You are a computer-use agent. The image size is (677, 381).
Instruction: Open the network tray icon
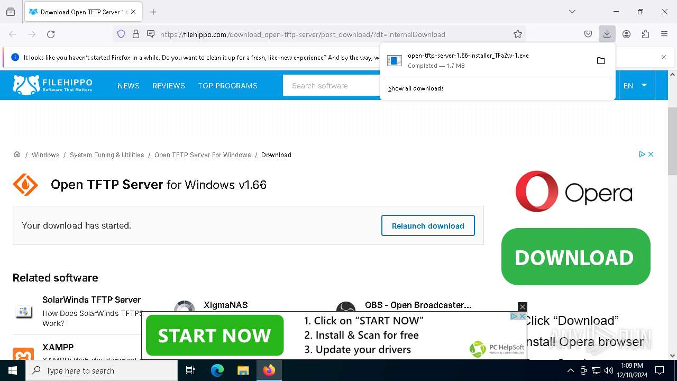pos(596,370)
